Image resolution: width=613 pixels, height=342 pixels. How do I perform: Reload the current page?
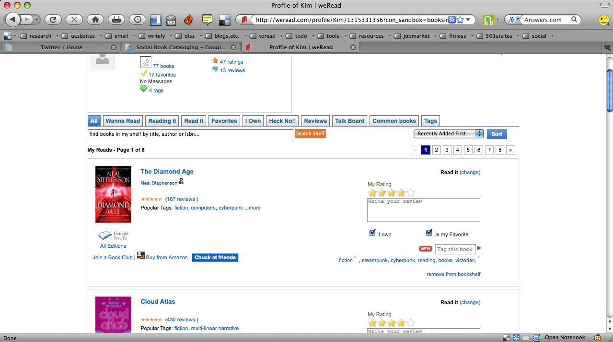click(x=53, y=20)
